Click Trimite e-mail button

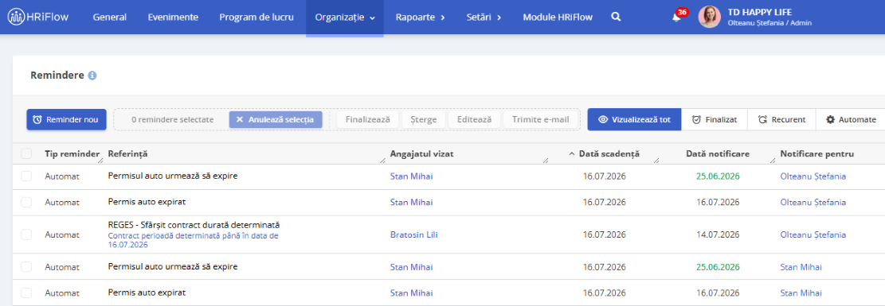tap(541, 119)
